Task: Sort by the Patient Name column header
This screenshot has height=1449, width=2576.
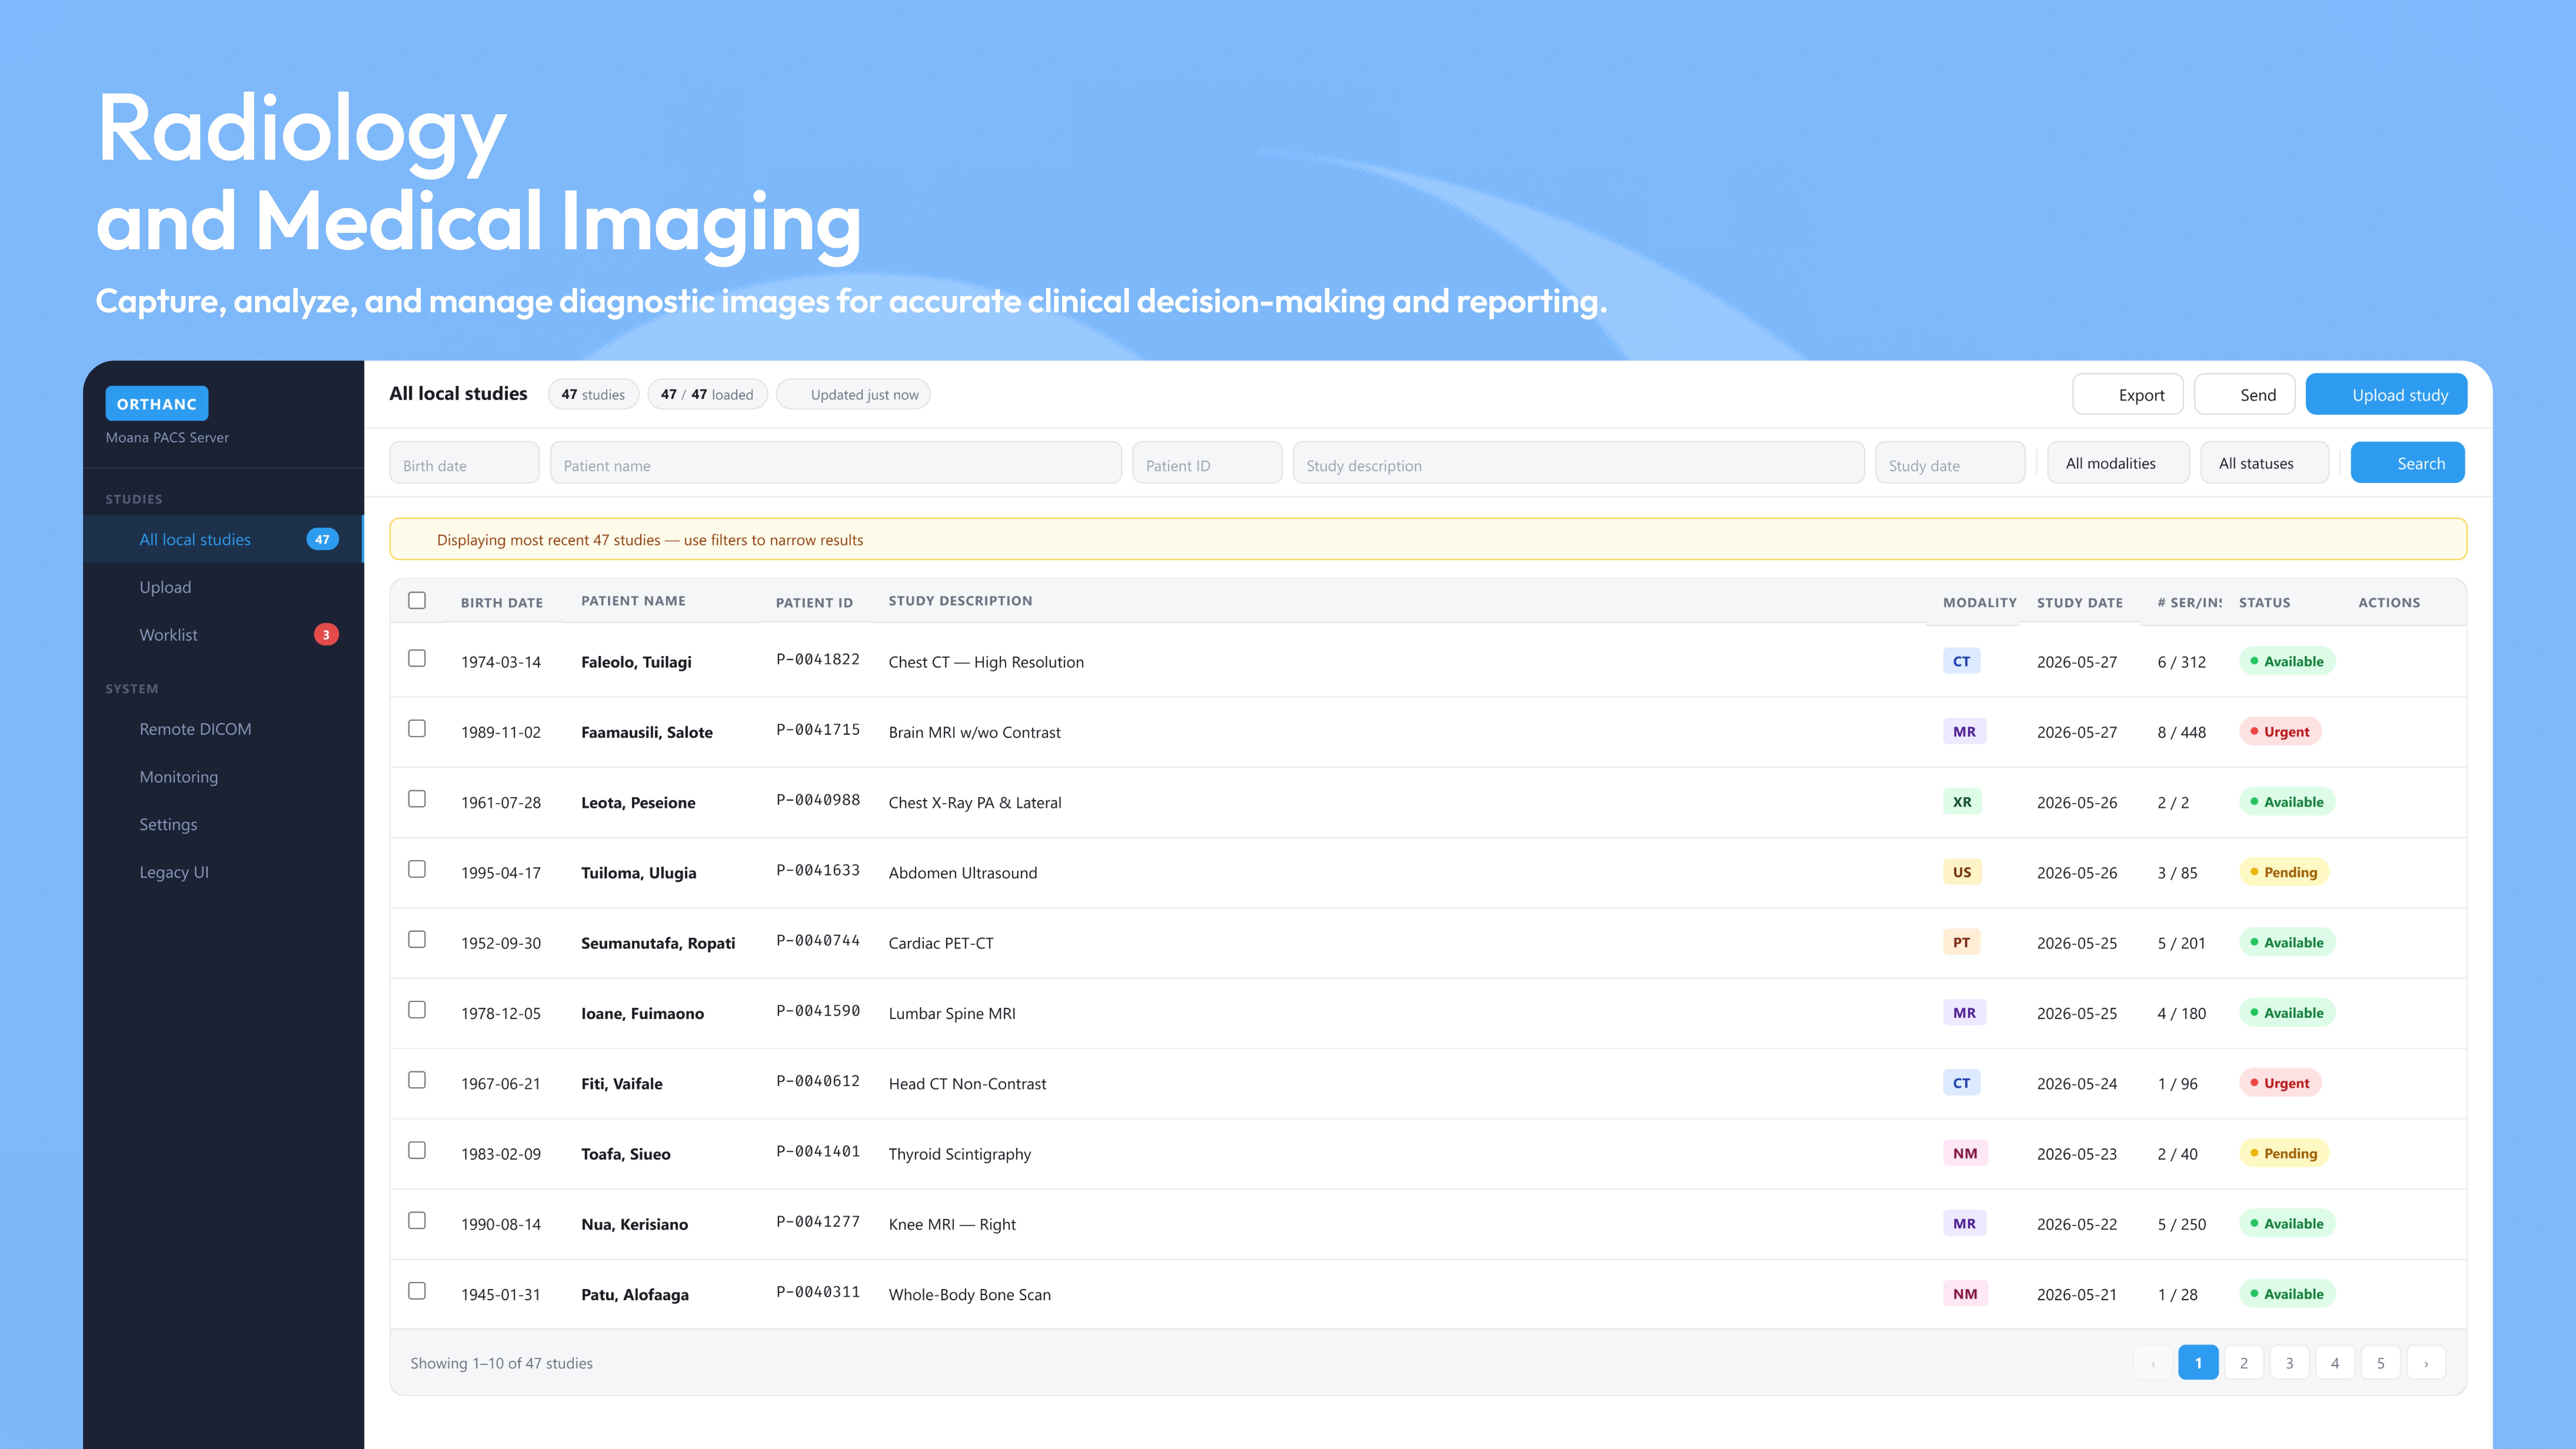Action: pyautogui.click(x=633, y=601)
